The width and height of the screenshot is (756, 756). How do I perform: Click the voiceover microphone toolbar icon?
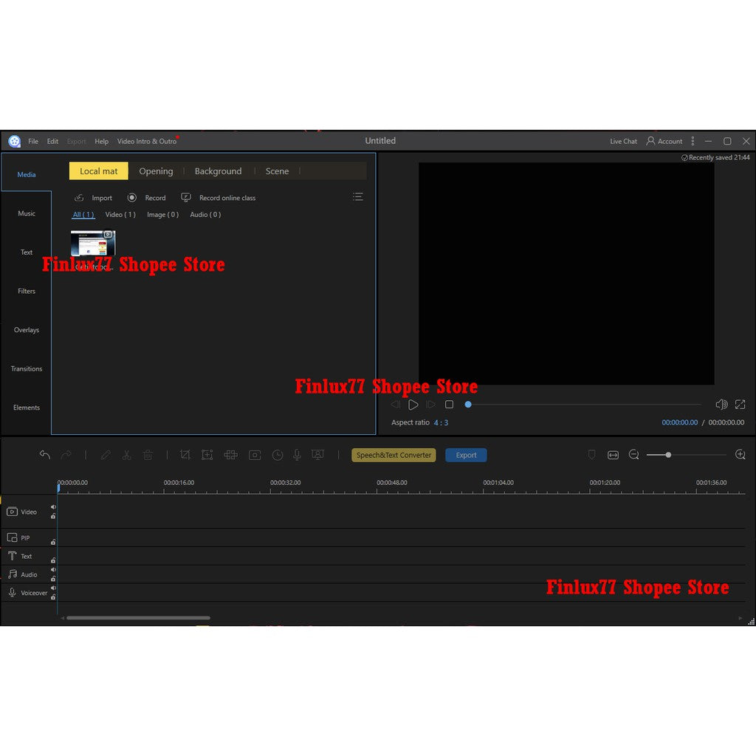point(297,455)
